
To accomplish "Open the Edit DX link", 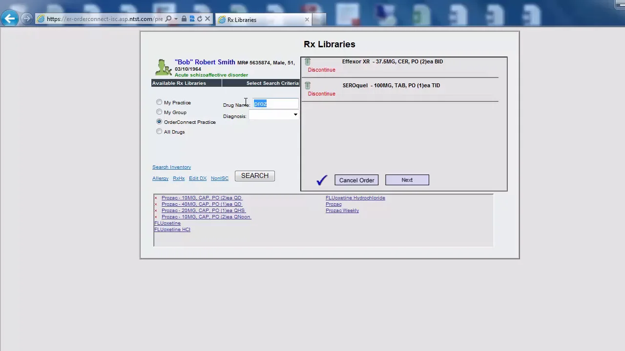I will point(198,178).
